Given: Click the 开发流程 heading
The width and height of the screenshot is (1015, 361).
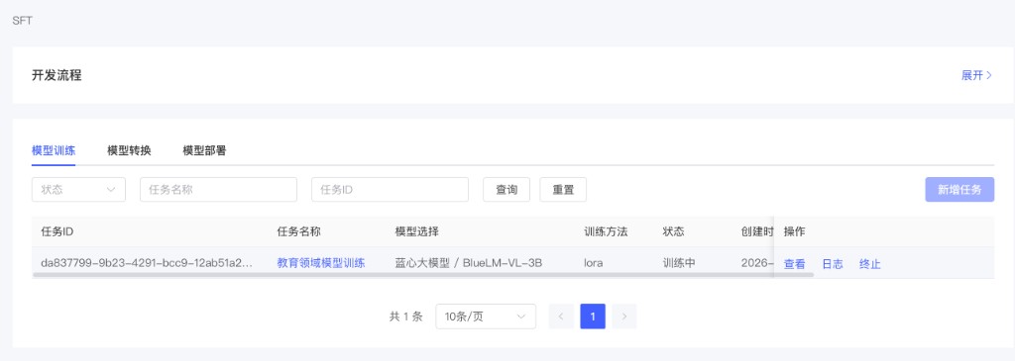Looking at the screenshot, I should tap(56, 75).
